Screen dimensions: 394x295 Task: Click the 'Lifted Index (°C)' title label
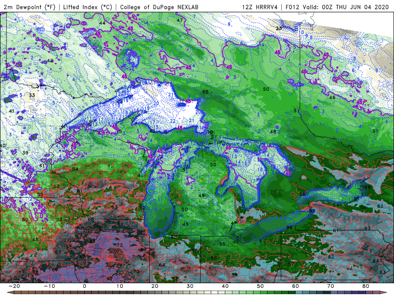88,7
